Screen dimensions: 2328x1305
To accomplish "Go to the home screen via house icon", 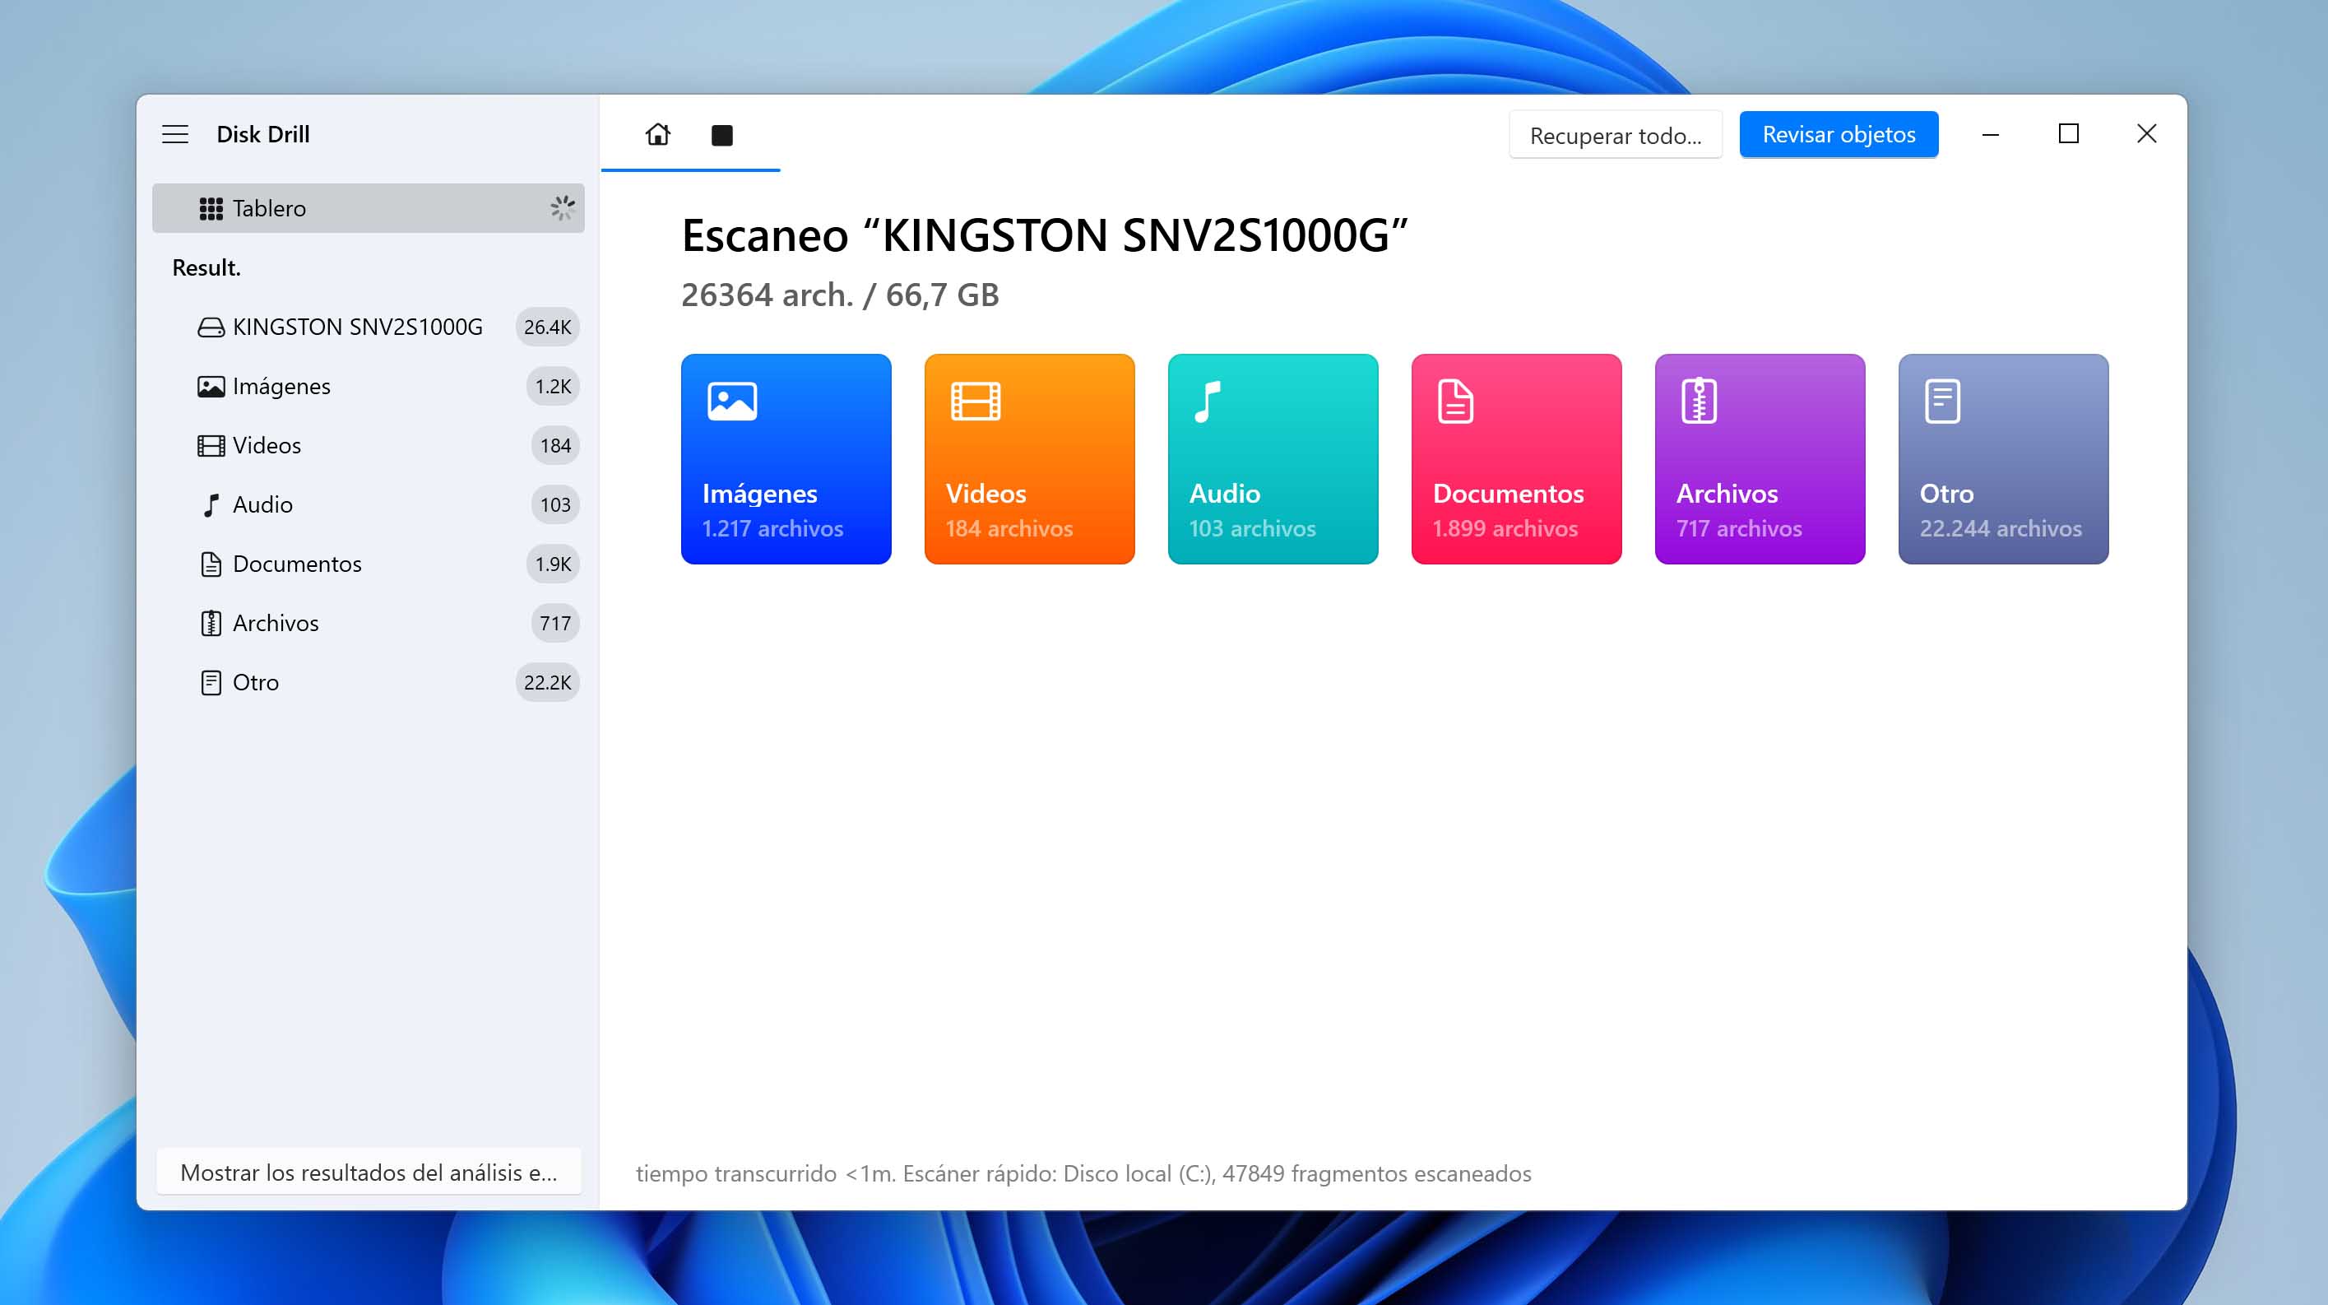I will click(x=658, y=135).
